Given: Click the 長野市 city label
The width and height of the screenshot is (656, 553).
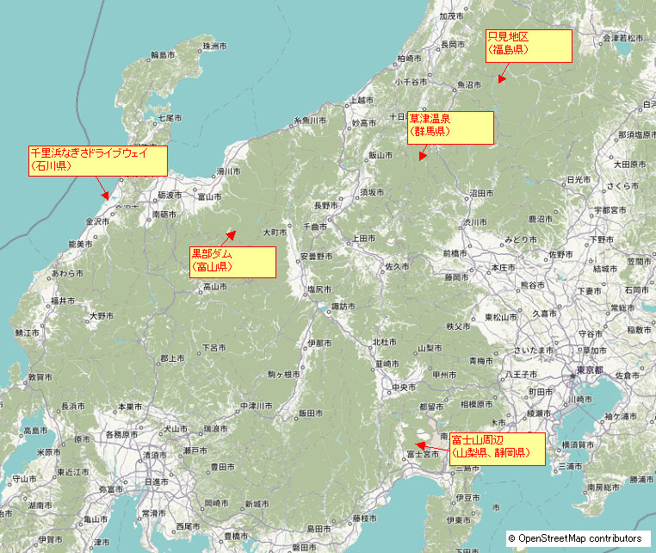Looking at the screenshot, I should (325, 206).
